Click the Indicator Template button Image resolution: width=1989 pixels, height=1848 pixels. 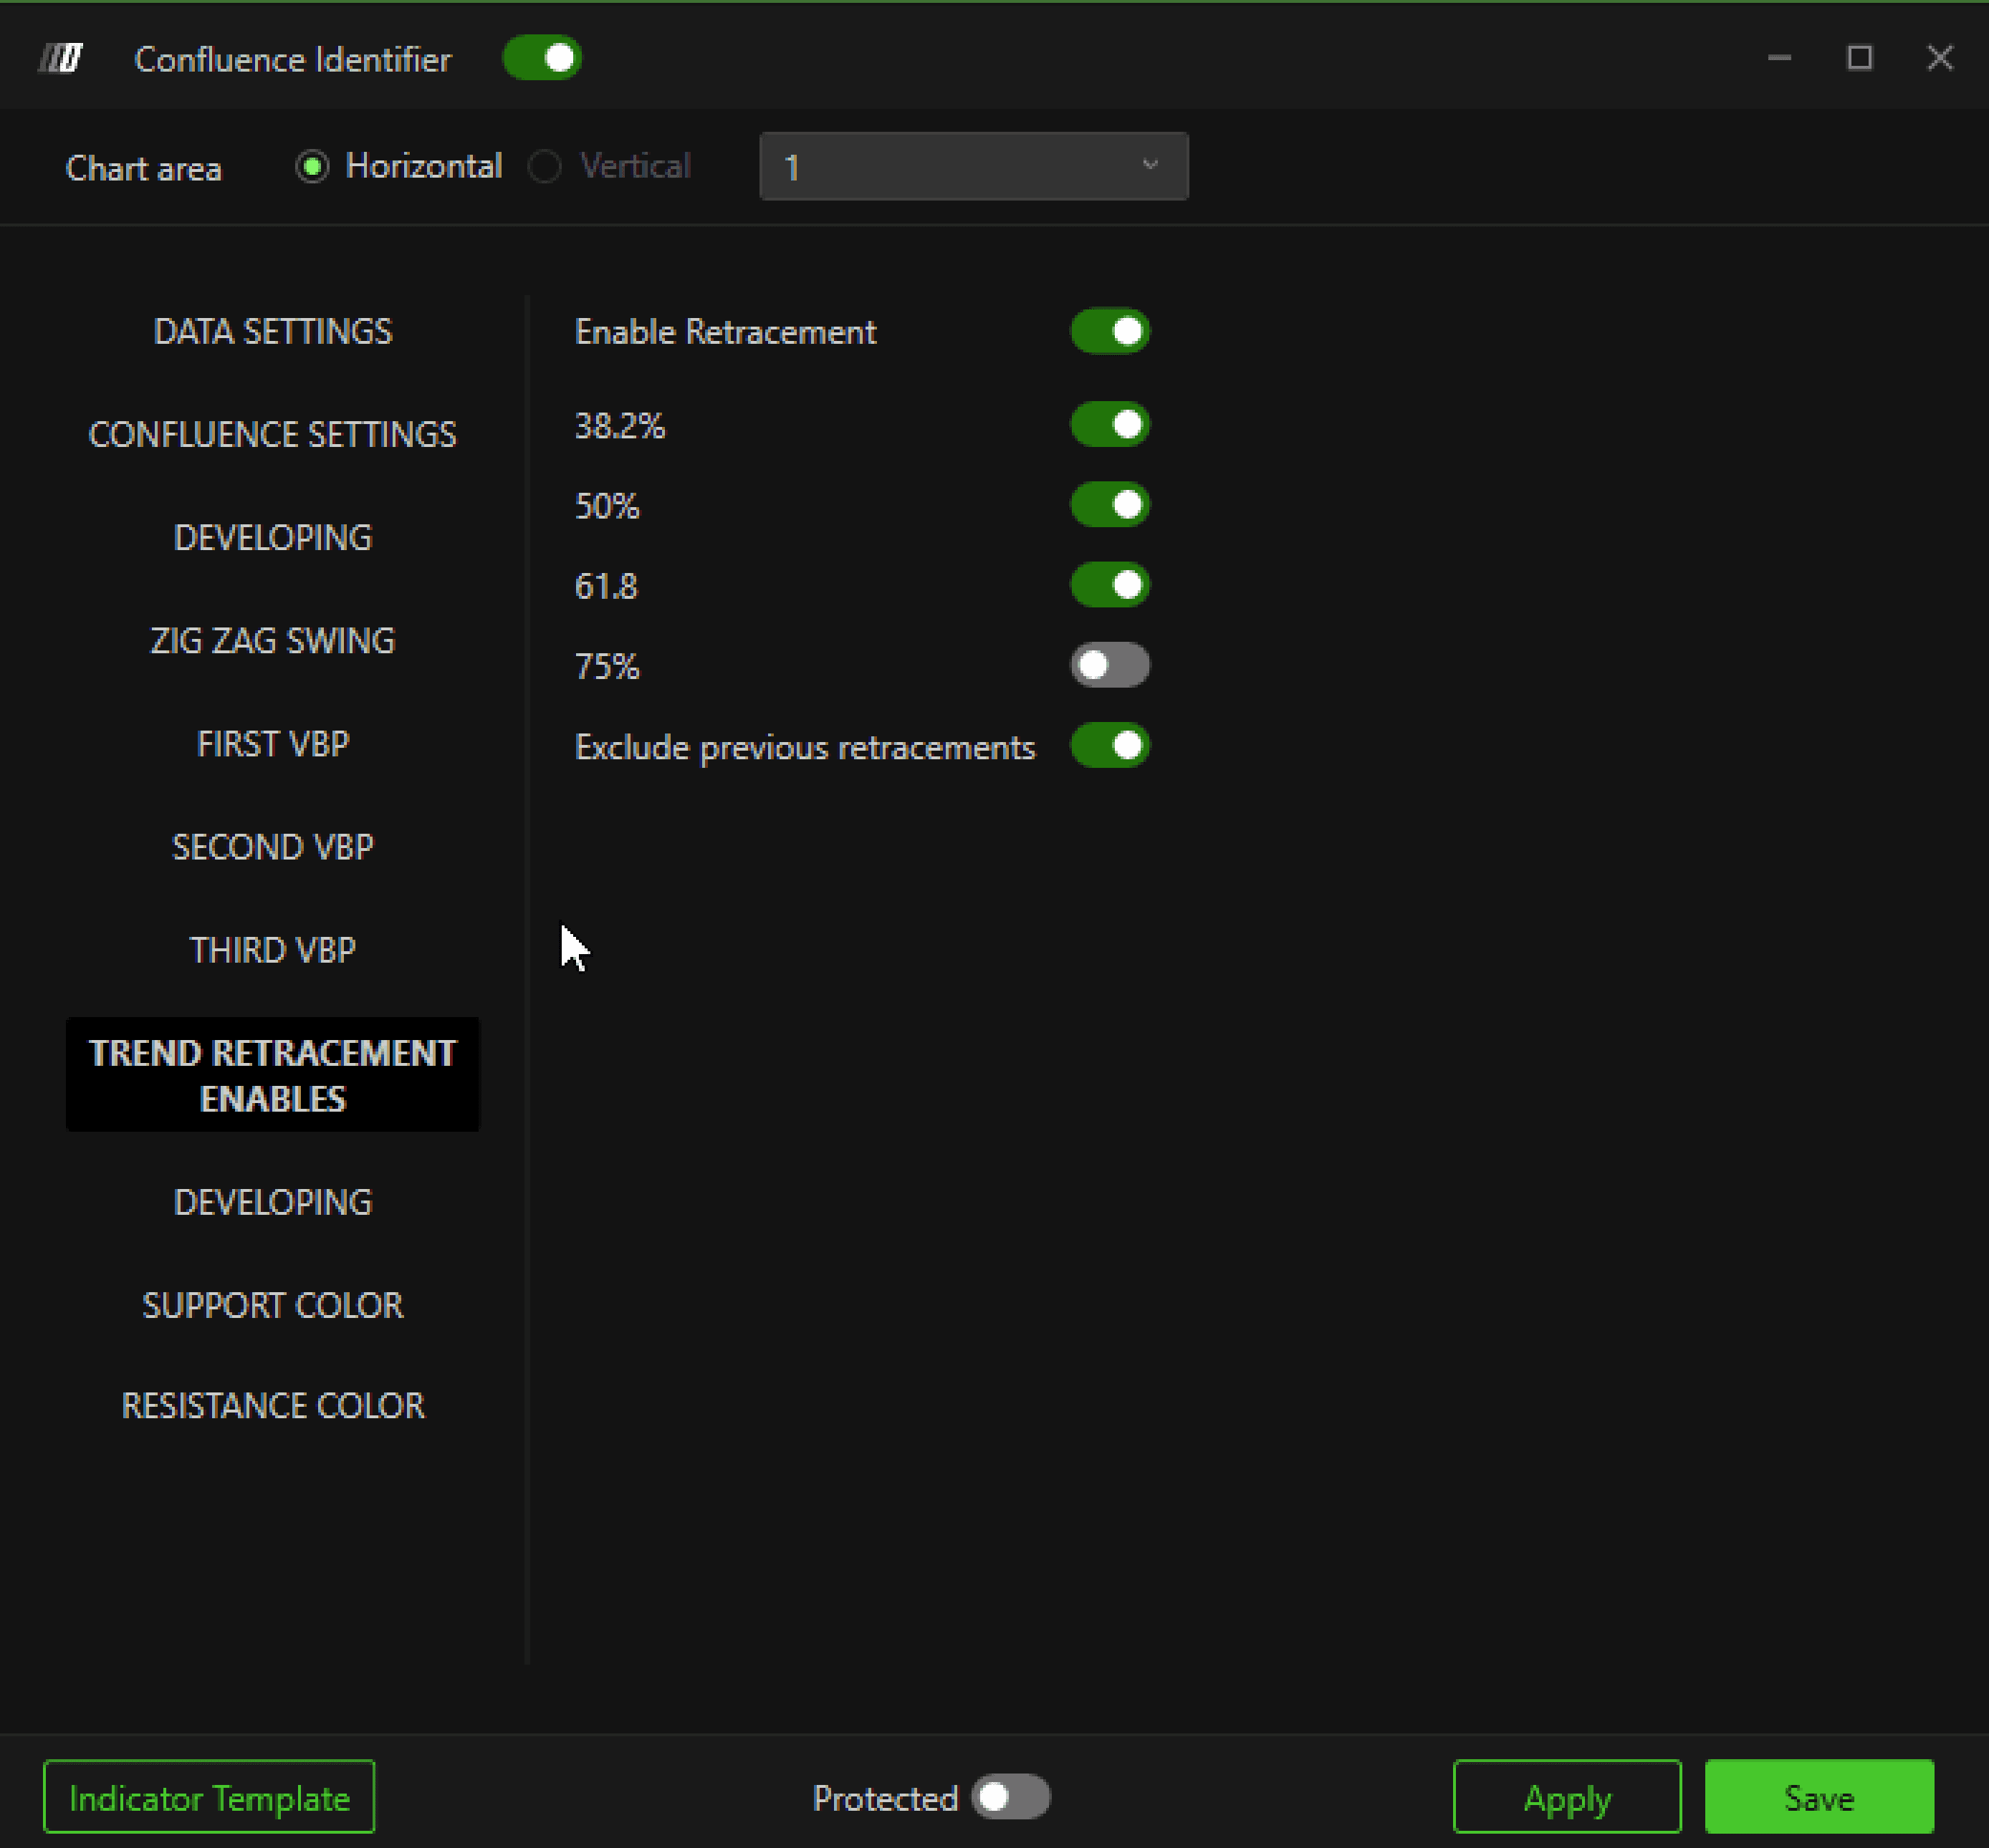click(x=209, y=1798)
